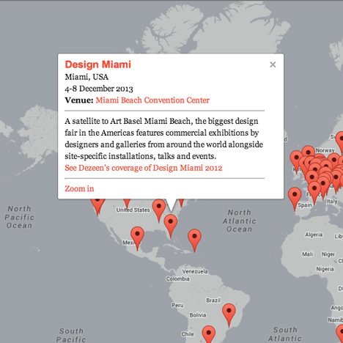Click the Miami, USA location text
This screenshot has height=343, width=343.
pos(86,77)
